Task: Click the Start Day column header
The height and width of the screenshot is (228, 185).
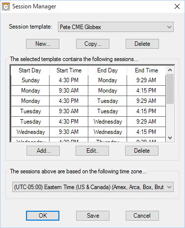Action: click(30, 70)
